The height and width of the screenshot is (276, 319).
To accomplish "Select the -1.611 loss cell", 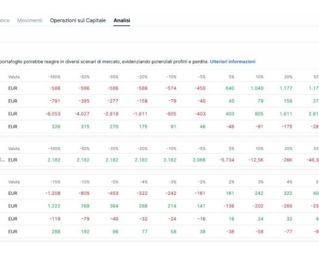I will [x=140, y=114].
